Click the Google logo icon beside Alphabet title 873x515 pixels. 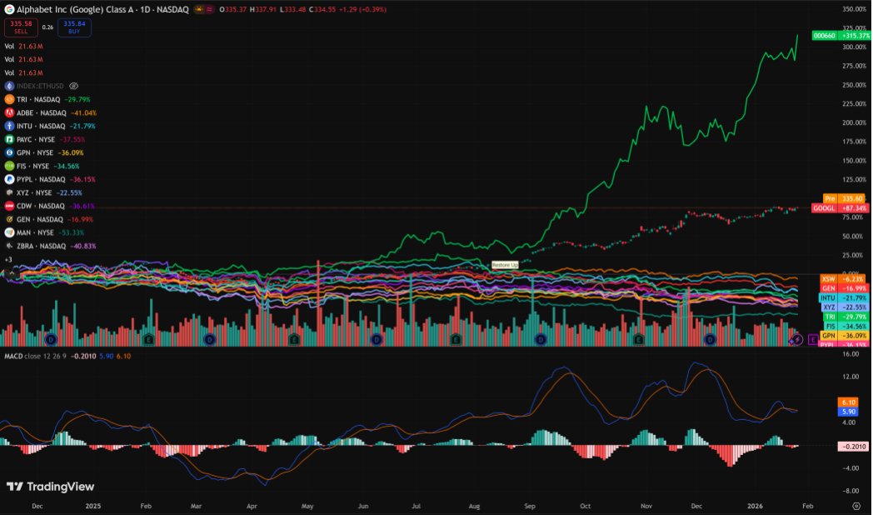point(9,9)
